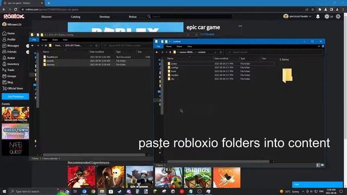Open the Discover page

pyautogui.click(x=46, y=17)
